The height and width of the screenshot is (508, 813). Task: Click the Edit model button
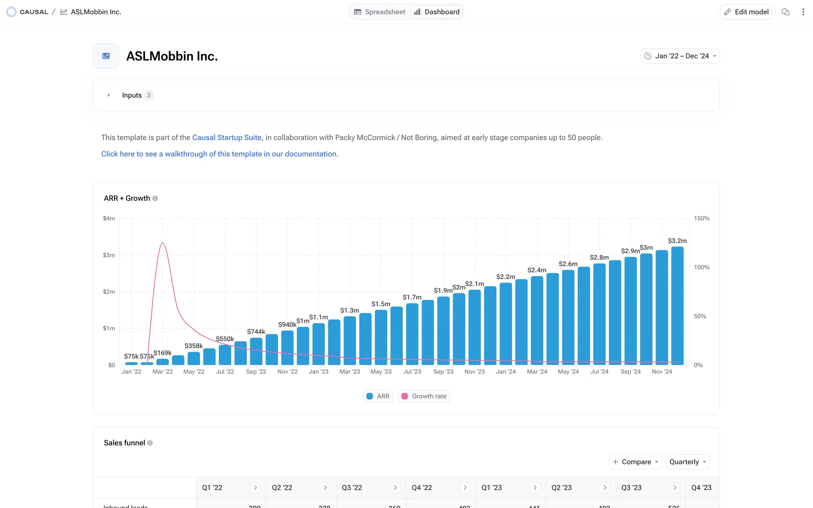click(x=746, y=12)
